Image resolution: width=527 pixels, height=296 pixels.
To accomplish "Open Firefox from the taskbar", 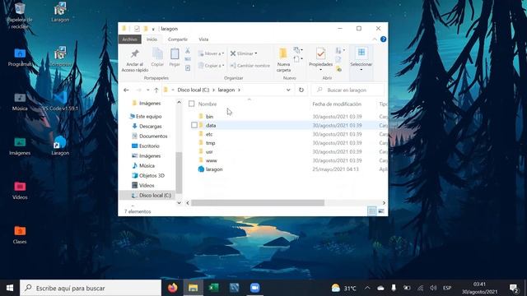I will [x=172, y=288].
